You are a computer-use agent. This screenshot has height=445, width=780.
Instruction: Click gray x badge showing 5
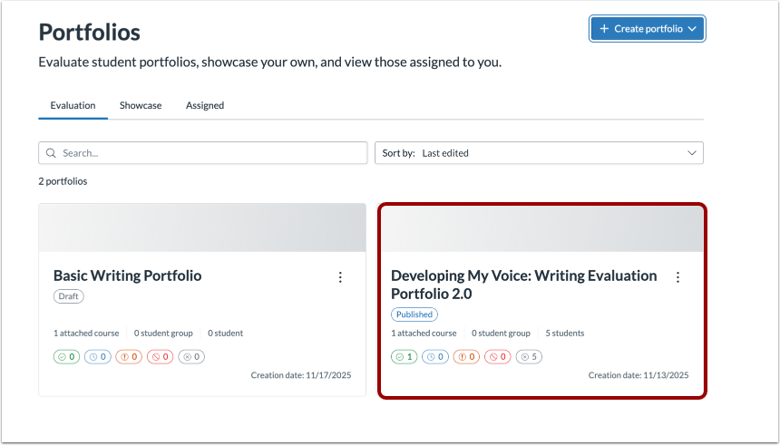coord(529,356)
